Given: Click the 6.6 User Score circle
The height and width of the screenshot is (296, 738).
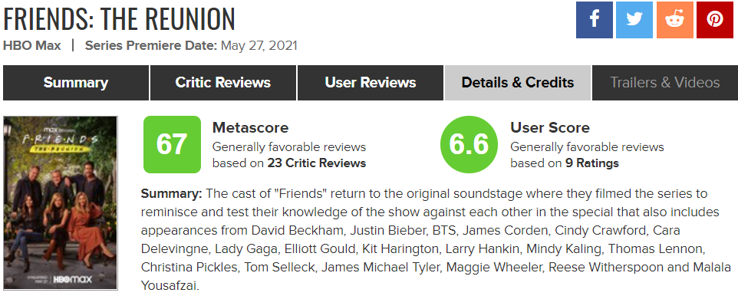Looking at the screenshot, I should [x=469, y=144].
